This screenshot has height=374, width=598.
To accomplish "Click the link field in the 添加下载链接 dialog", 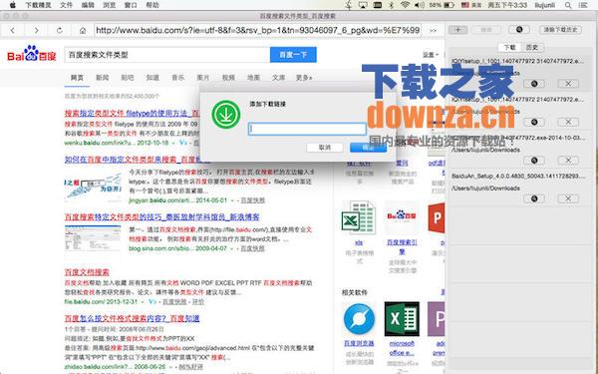I will [x=307, y=129].
